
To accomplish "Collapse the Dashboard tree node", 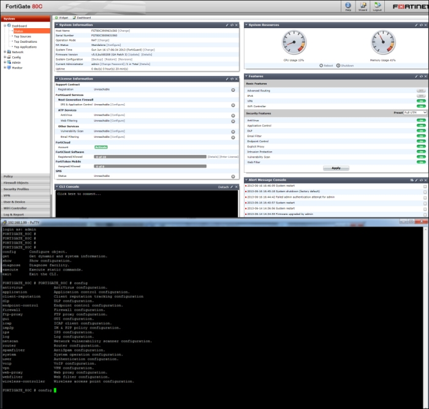I will tap(5, 26).
